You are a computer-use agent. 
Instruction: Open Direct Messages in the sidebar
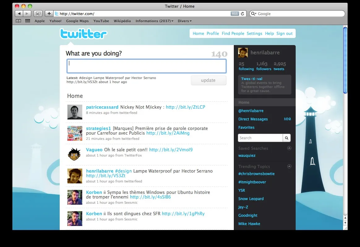pyautogui.click(x=253, y=119)
